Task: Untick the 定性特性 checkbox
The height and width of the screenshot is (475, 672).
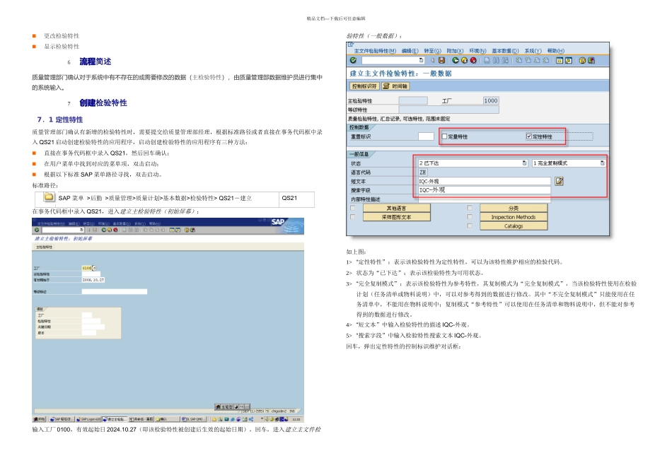Action: click(529, 136)
